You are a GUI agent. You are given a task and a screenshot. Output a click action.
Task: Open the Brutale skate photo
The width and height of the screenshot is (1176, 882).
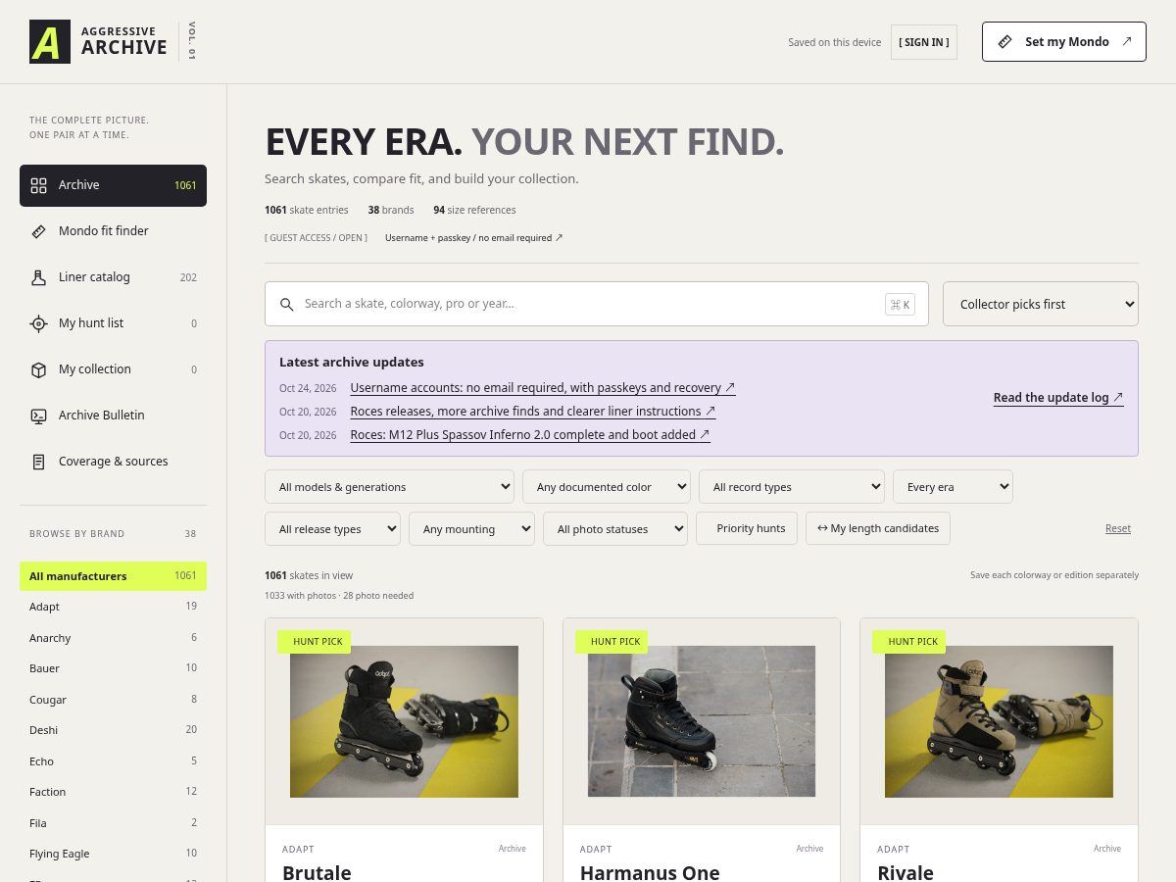(x=404, y=721)
